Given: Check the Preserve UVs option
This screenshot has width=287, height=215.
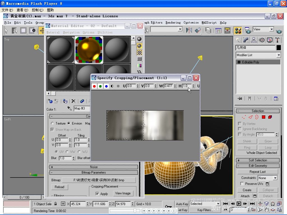Looking at the screenshot, I should [242, 184].
